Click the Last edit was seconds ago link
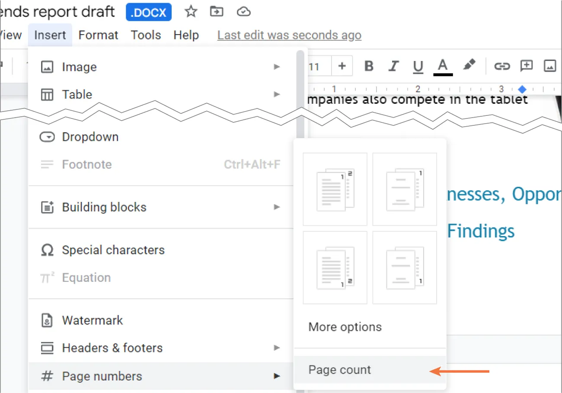 point(289,35)
